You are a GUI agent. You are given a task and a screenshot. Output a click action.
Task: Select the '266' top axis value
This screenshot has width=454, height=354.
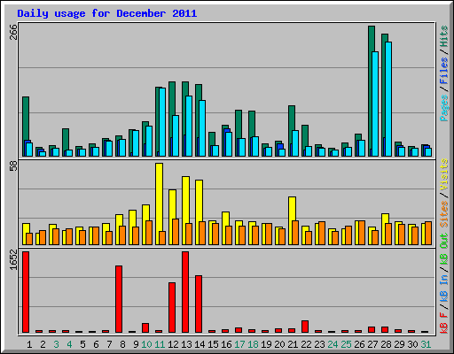click(13, 32)
